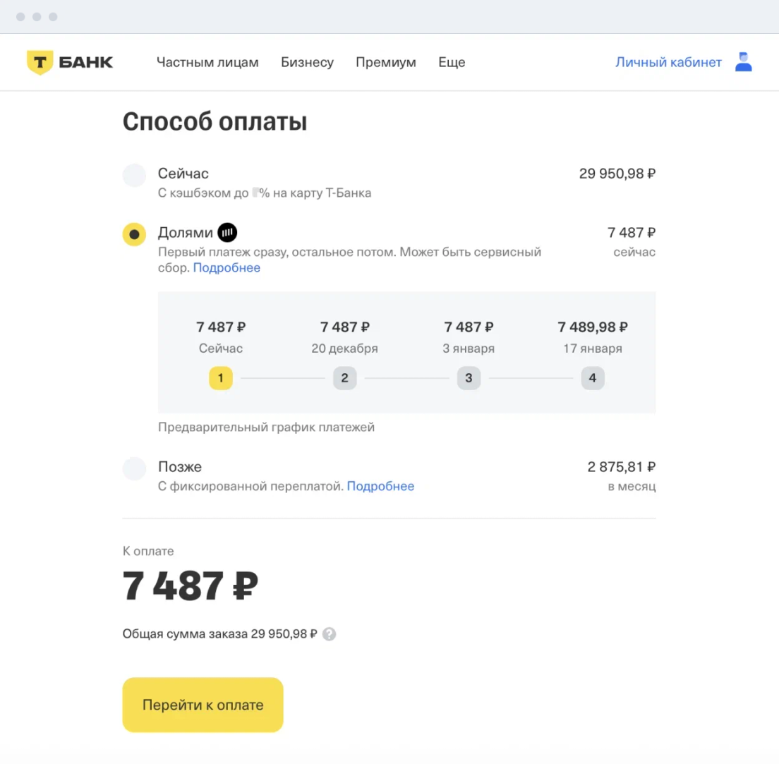Click payment step 2 marker

coord(344,378)
